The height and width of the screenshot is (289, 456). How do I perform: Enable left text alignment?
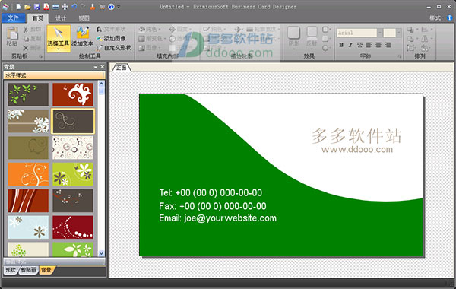[369, 45]
